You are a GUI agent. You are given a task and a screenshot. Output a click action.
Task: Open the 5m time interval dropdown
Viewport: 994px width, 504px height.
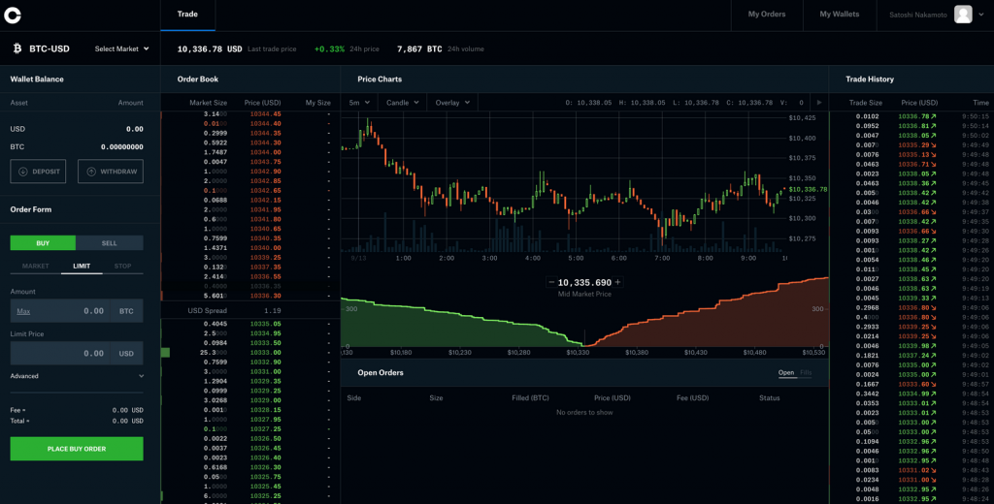(359, 102)
